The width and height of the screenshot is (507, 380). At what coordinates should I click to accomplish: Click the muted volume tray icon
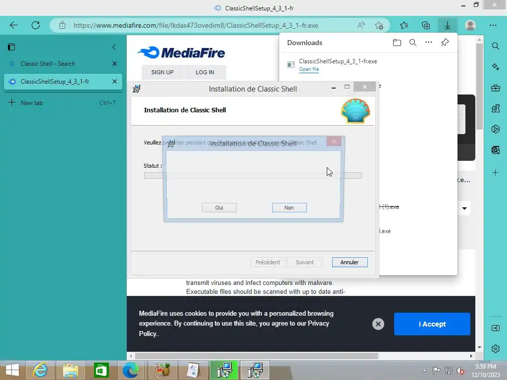460,371
